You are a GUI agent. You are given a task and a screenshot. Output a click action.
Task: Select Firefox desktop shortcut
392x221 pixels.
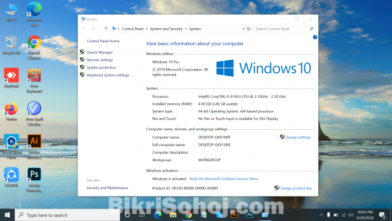coord(11,111)
